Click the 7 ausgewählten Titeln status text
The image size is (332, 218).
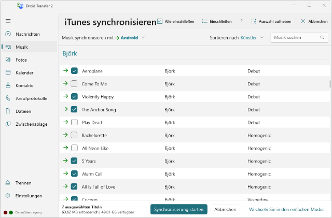tap(82, 207)
